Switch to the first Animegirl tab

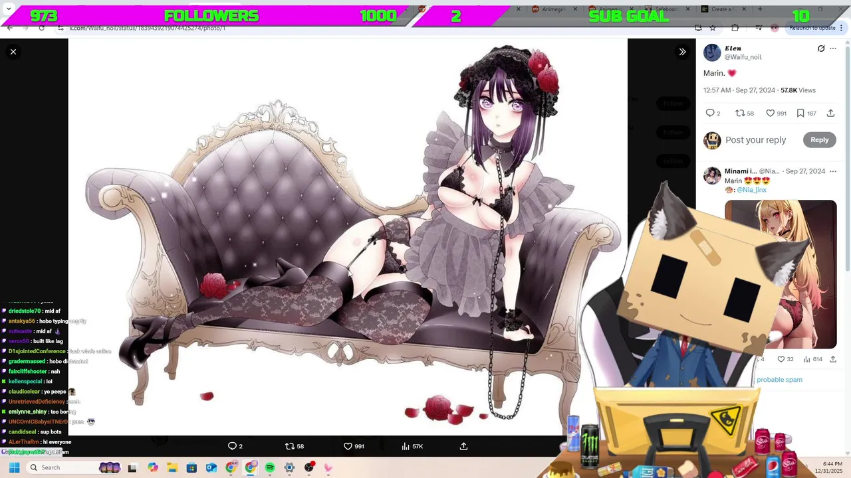[x=555, y=9]
